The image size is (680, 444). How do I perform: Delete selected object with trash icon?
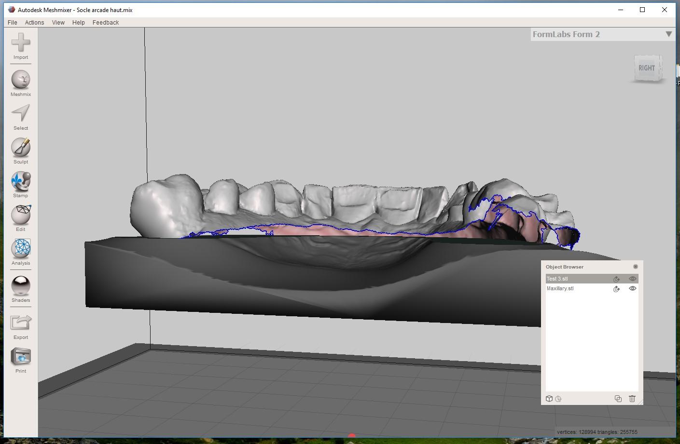pyautogui.click(x=632, y=399)
